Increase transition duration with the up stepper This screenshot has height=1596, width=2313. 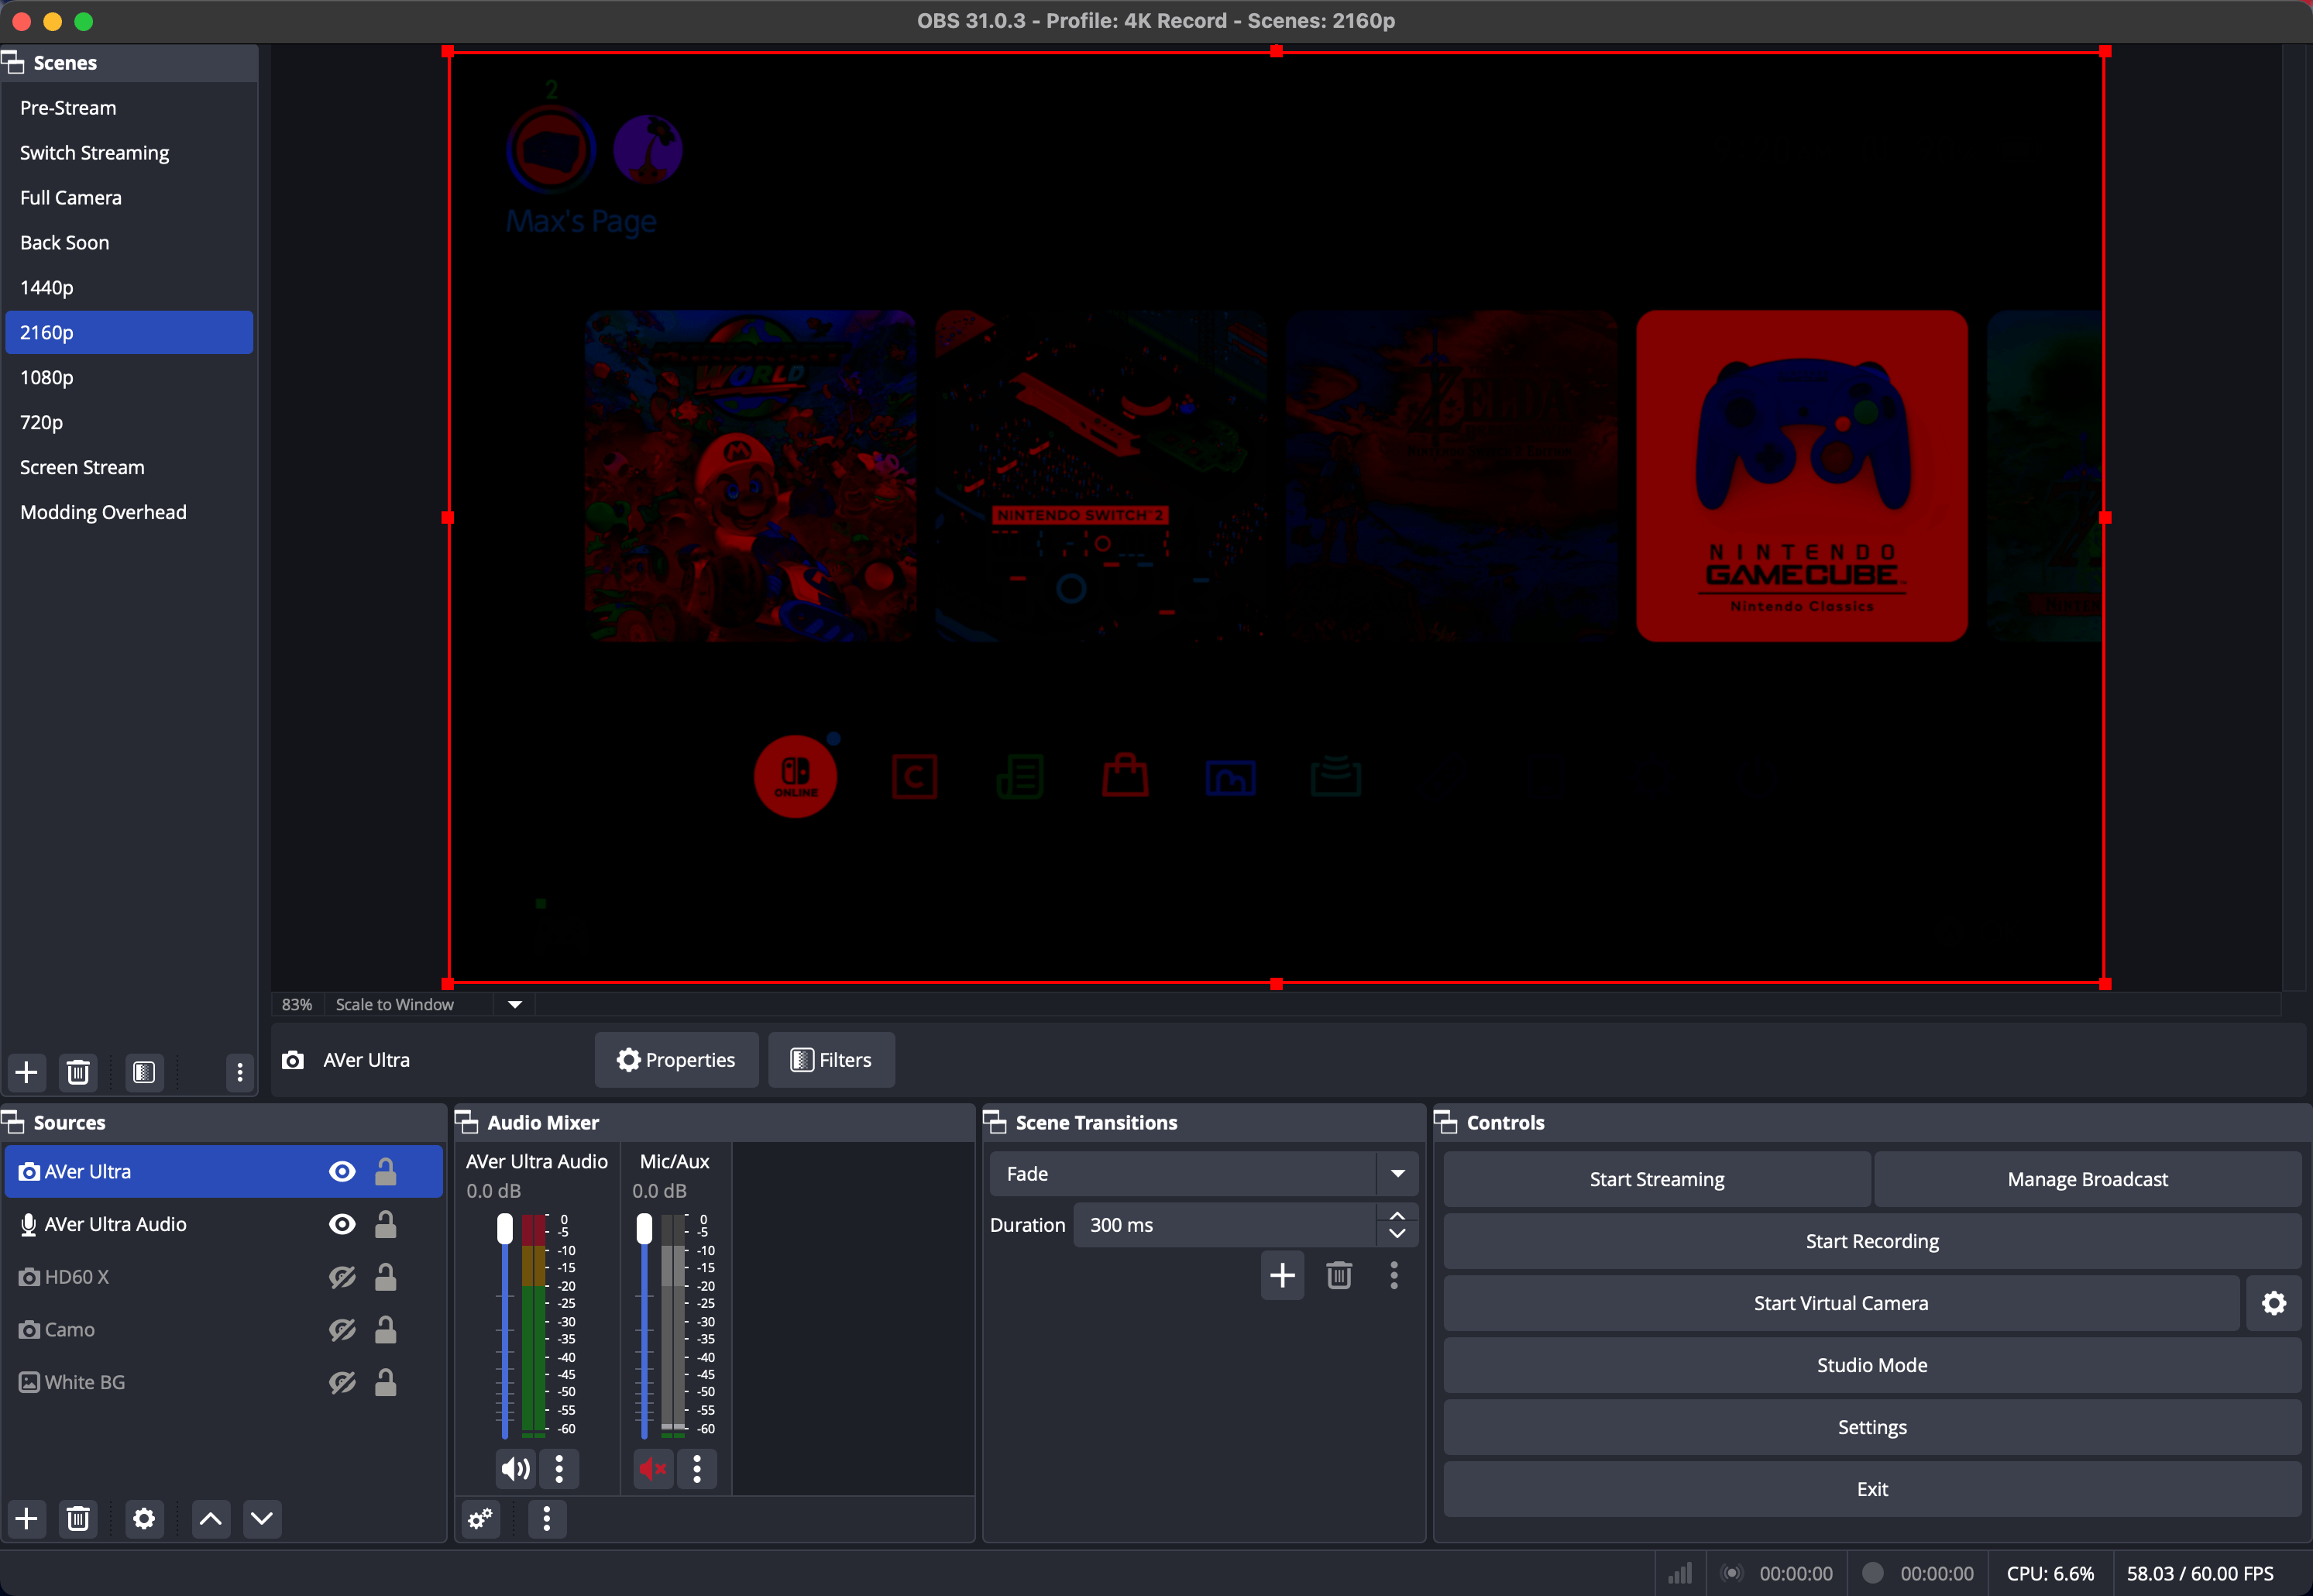[x=1397, y=1215]
